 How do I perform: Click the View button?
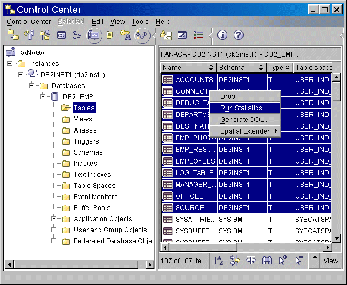pyautogui.click(x=330, y=261)
